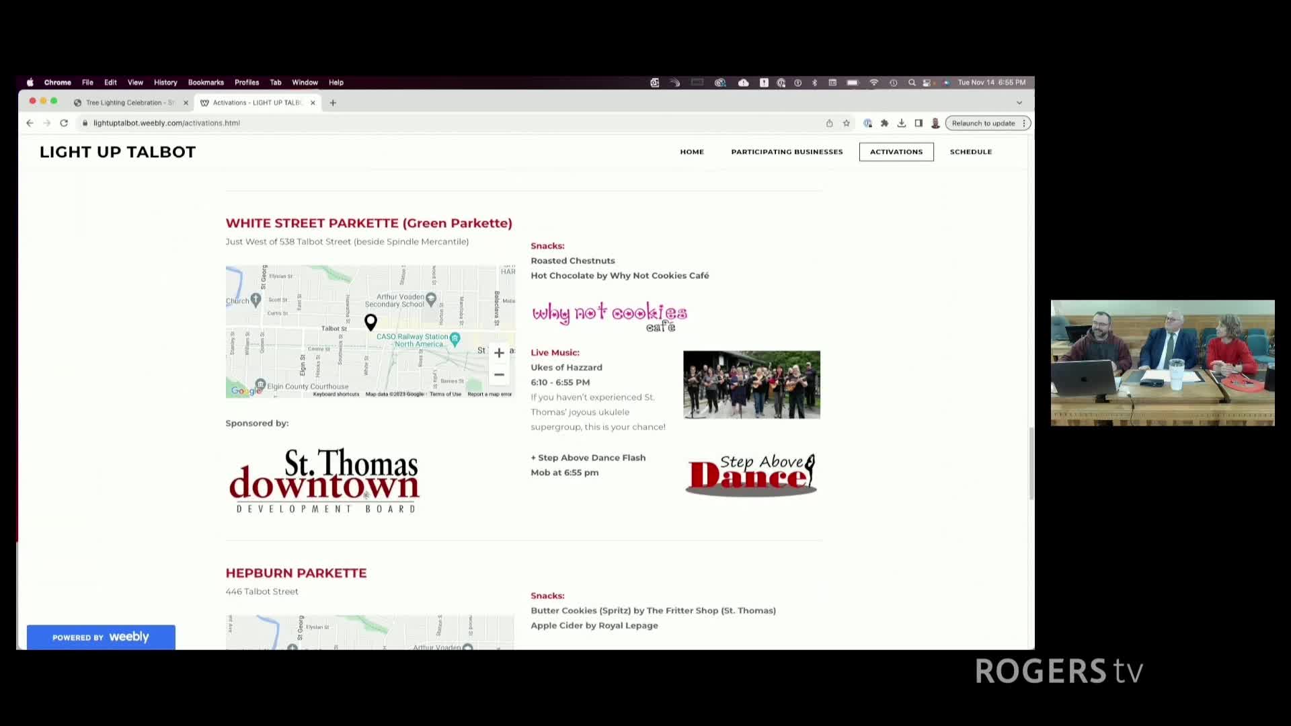Viewport: 1291px width, 726px height.
Task: Click the Why Not Cookies Café logo
Action: [x=609, y=317]
